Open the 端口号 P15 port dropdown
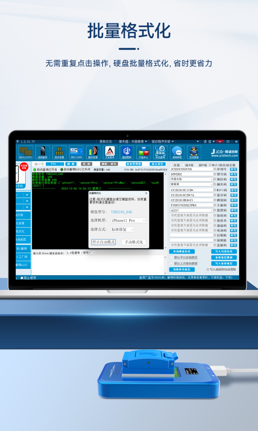Screen dimensions: 258x431 [x=55, y=164]
